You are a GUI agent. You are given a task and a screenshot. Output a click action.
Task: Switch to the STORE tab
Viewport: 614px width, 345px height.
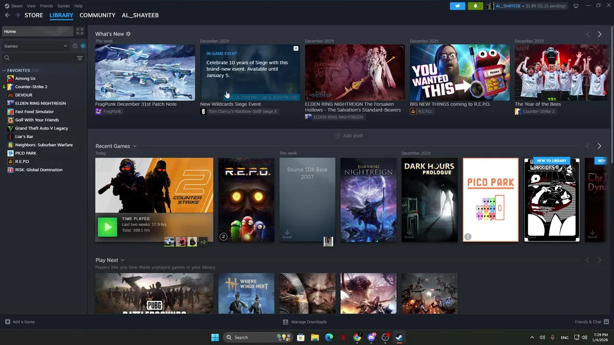point(34,15)
